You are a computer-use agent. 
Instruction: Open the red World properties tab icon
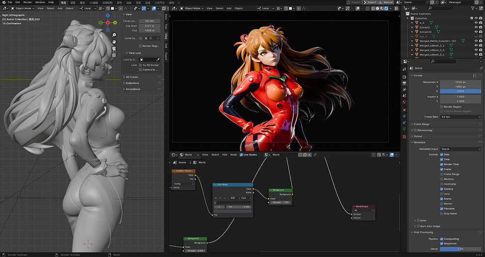(x=404, y=102)
